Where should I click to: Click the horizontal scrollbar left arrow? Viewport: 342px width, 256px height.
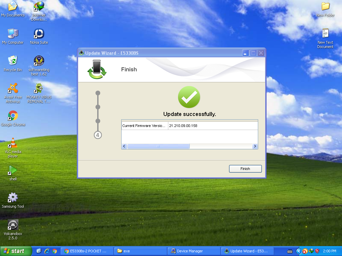124,146
